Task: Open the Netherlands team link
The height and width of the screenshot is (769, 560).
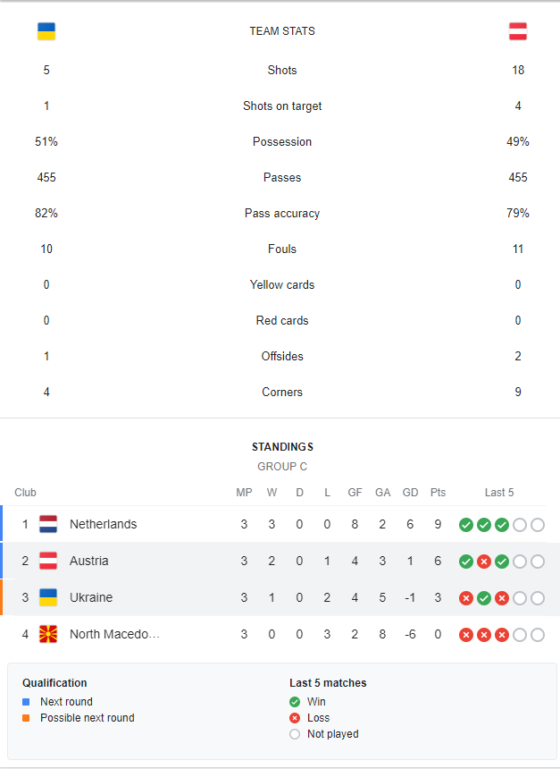Action: point(104,524)
